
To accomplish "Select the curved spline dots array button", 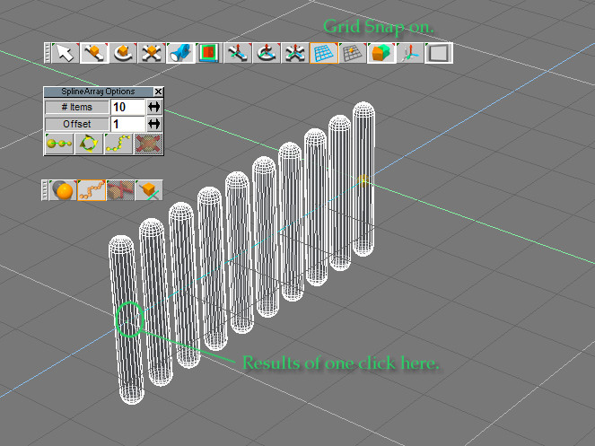I will point(118,143).
